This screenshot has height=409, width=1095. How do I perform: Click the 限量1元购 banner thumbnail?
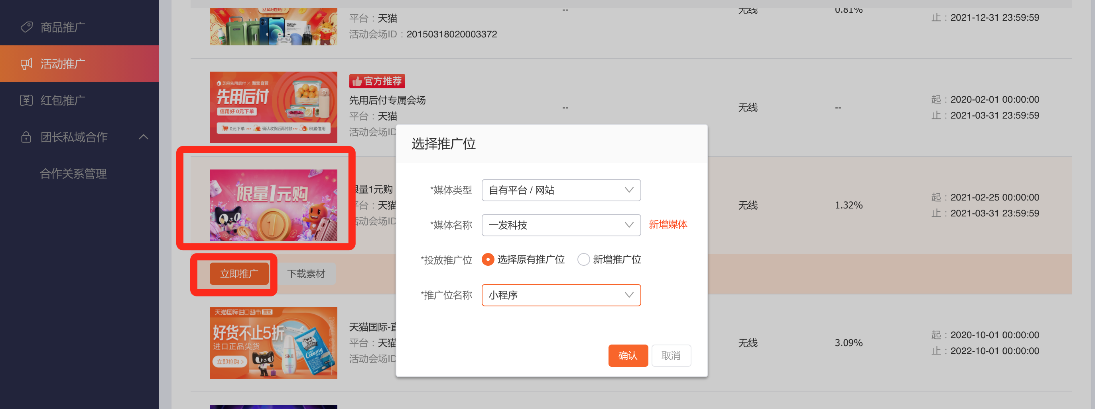pyautogui.click(x=273, y=205)
